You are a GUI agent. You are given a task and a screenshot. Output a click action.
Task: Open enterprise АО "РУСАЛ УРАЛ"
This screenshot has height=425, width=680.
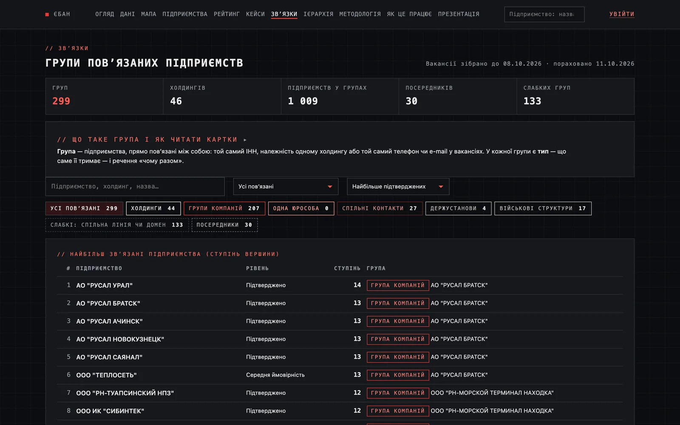click(x=105, y=285)
